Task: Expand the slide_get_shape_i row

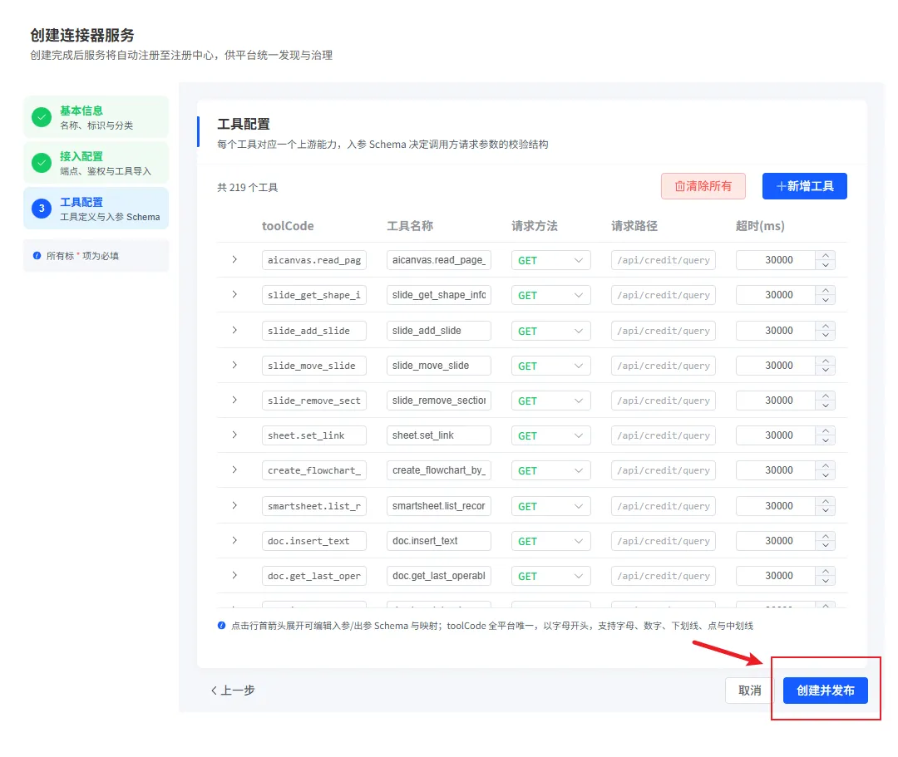Action: click(234, 295)
